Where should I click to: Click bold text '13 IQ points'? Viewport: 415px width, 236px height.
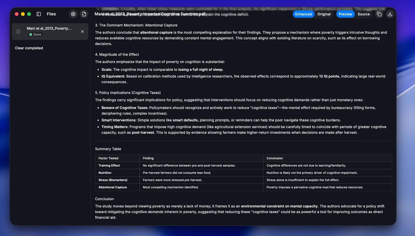[x=329, y=76]
